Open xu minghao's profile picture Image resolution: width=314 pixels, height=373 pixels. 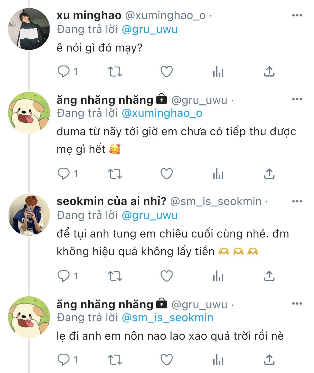pyautogui.click(x=29, y=29)
